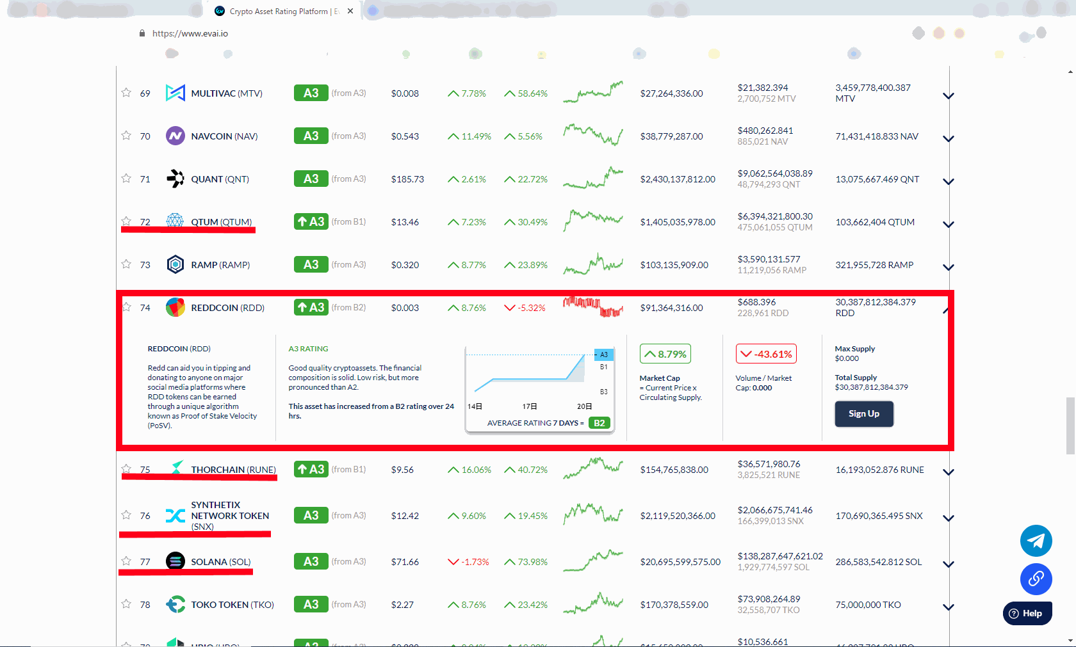The height and width of the screenshot is (647, 1076).
Task: Click the NavCoin purple logo
Action: [175, 136]
